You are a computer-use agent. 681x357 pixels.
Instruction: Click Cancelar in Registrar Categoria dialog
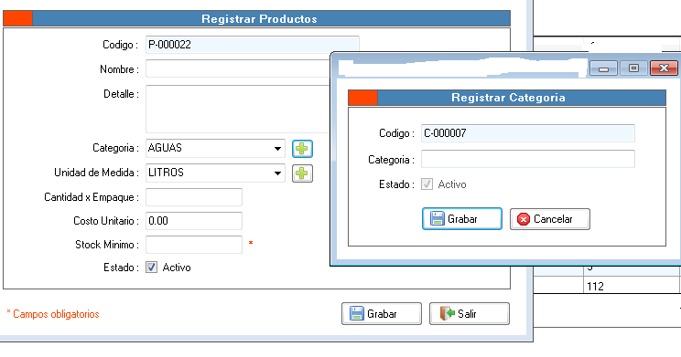pyautogui.click(x=550, y=219)
